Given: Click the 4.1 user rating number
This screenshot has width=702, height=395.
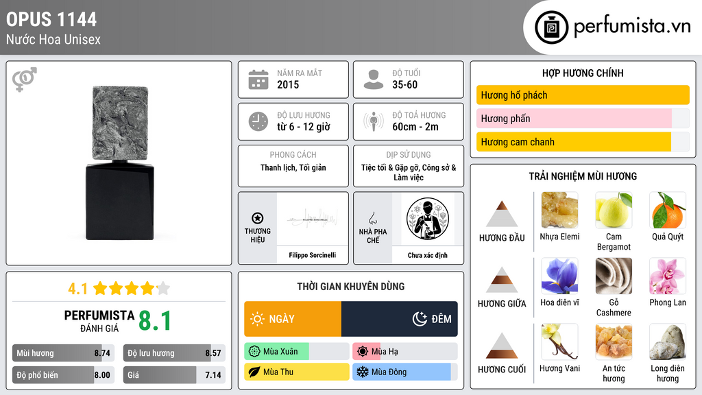Looking at the screenshot, I should click(78, 289).
